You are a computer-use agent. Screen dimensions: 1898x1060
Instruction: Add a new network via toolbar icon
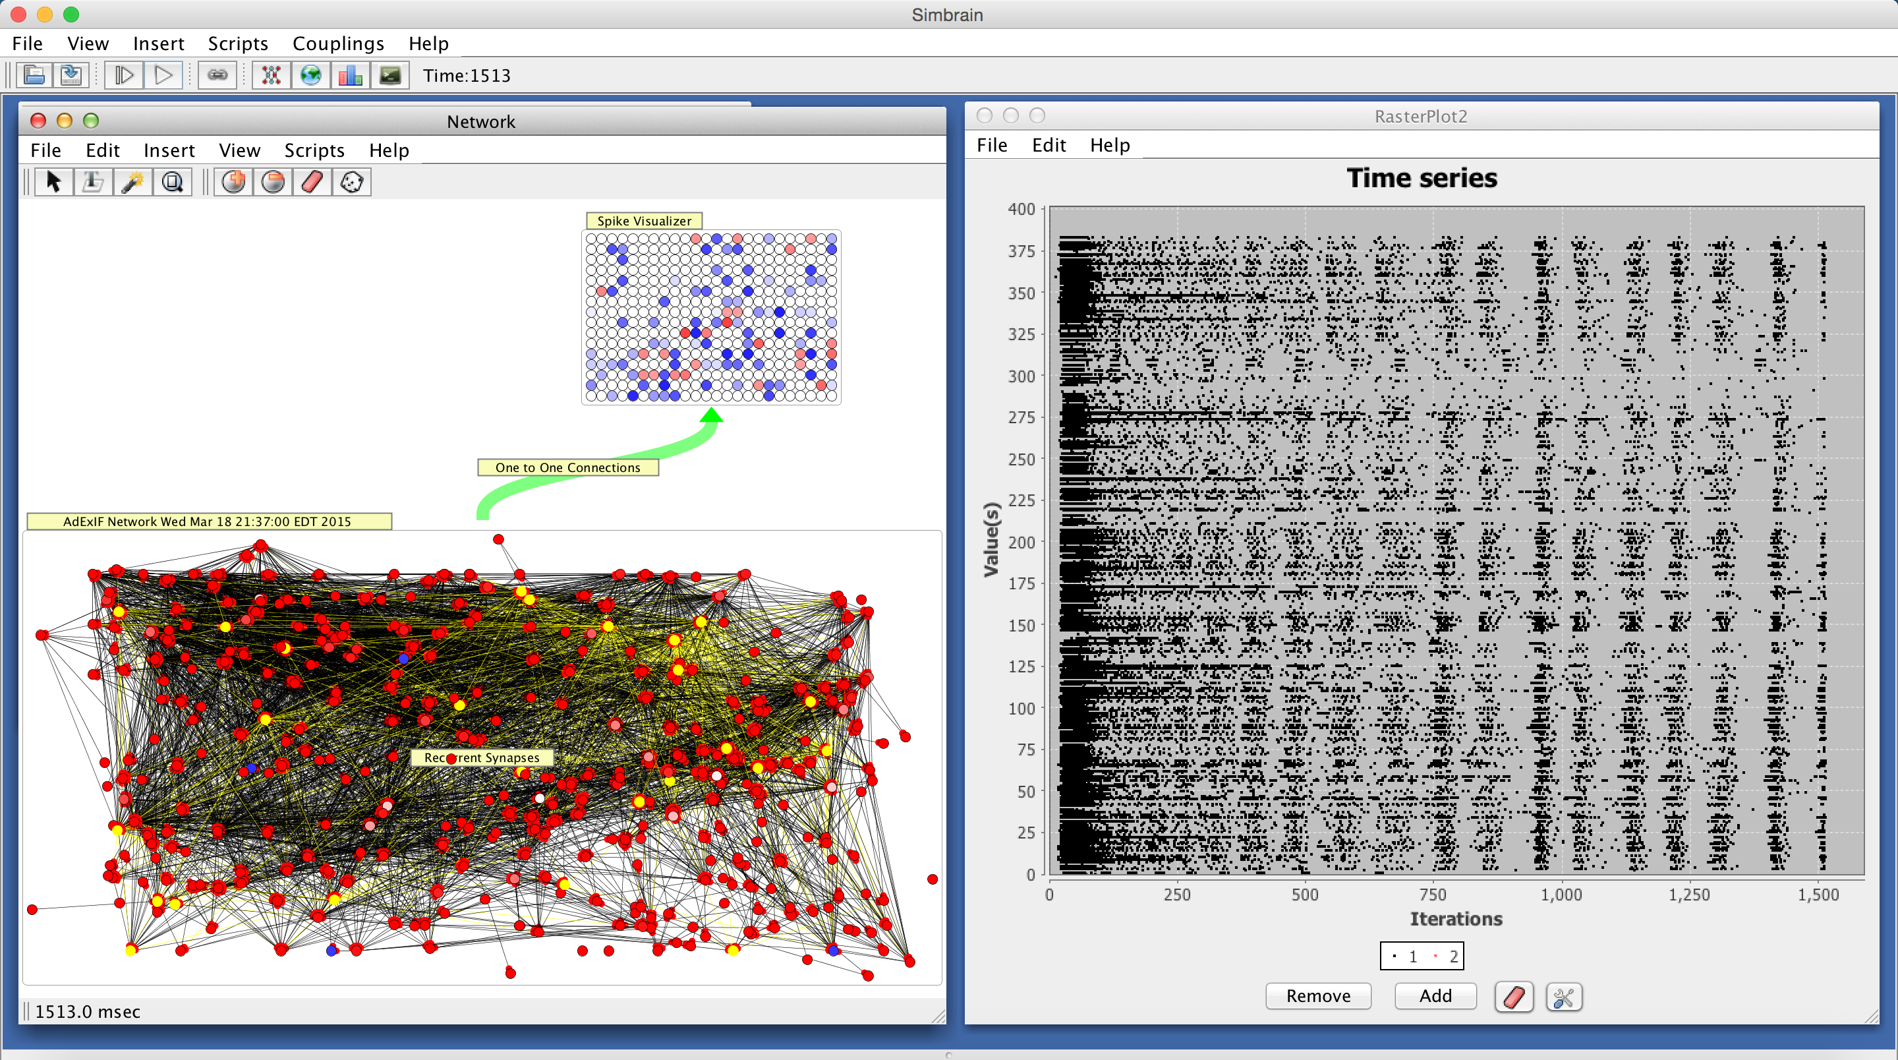(271, 75)
